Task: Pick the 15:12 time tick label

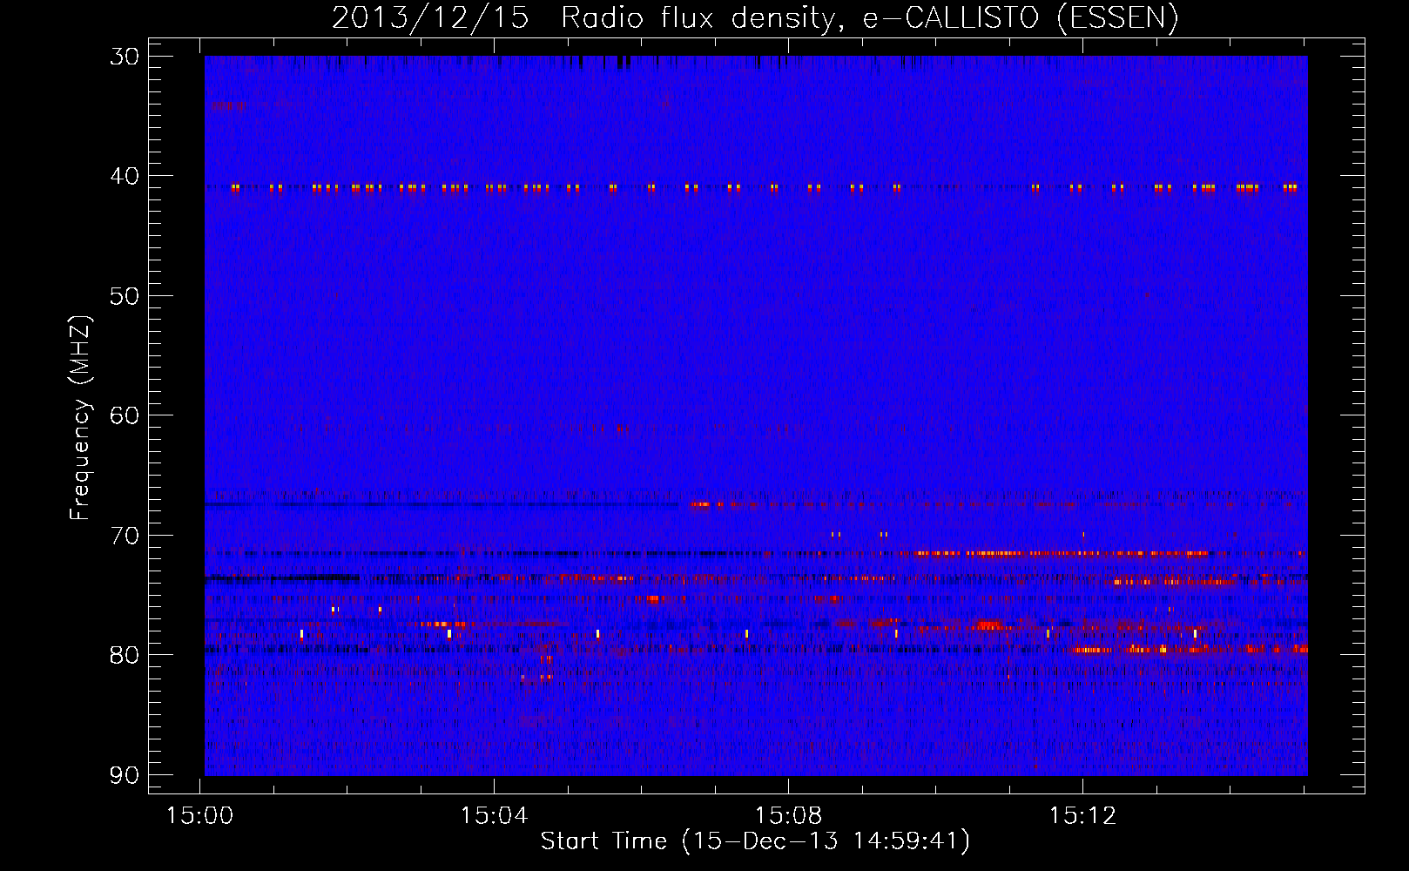Action: click(1082, 816)
